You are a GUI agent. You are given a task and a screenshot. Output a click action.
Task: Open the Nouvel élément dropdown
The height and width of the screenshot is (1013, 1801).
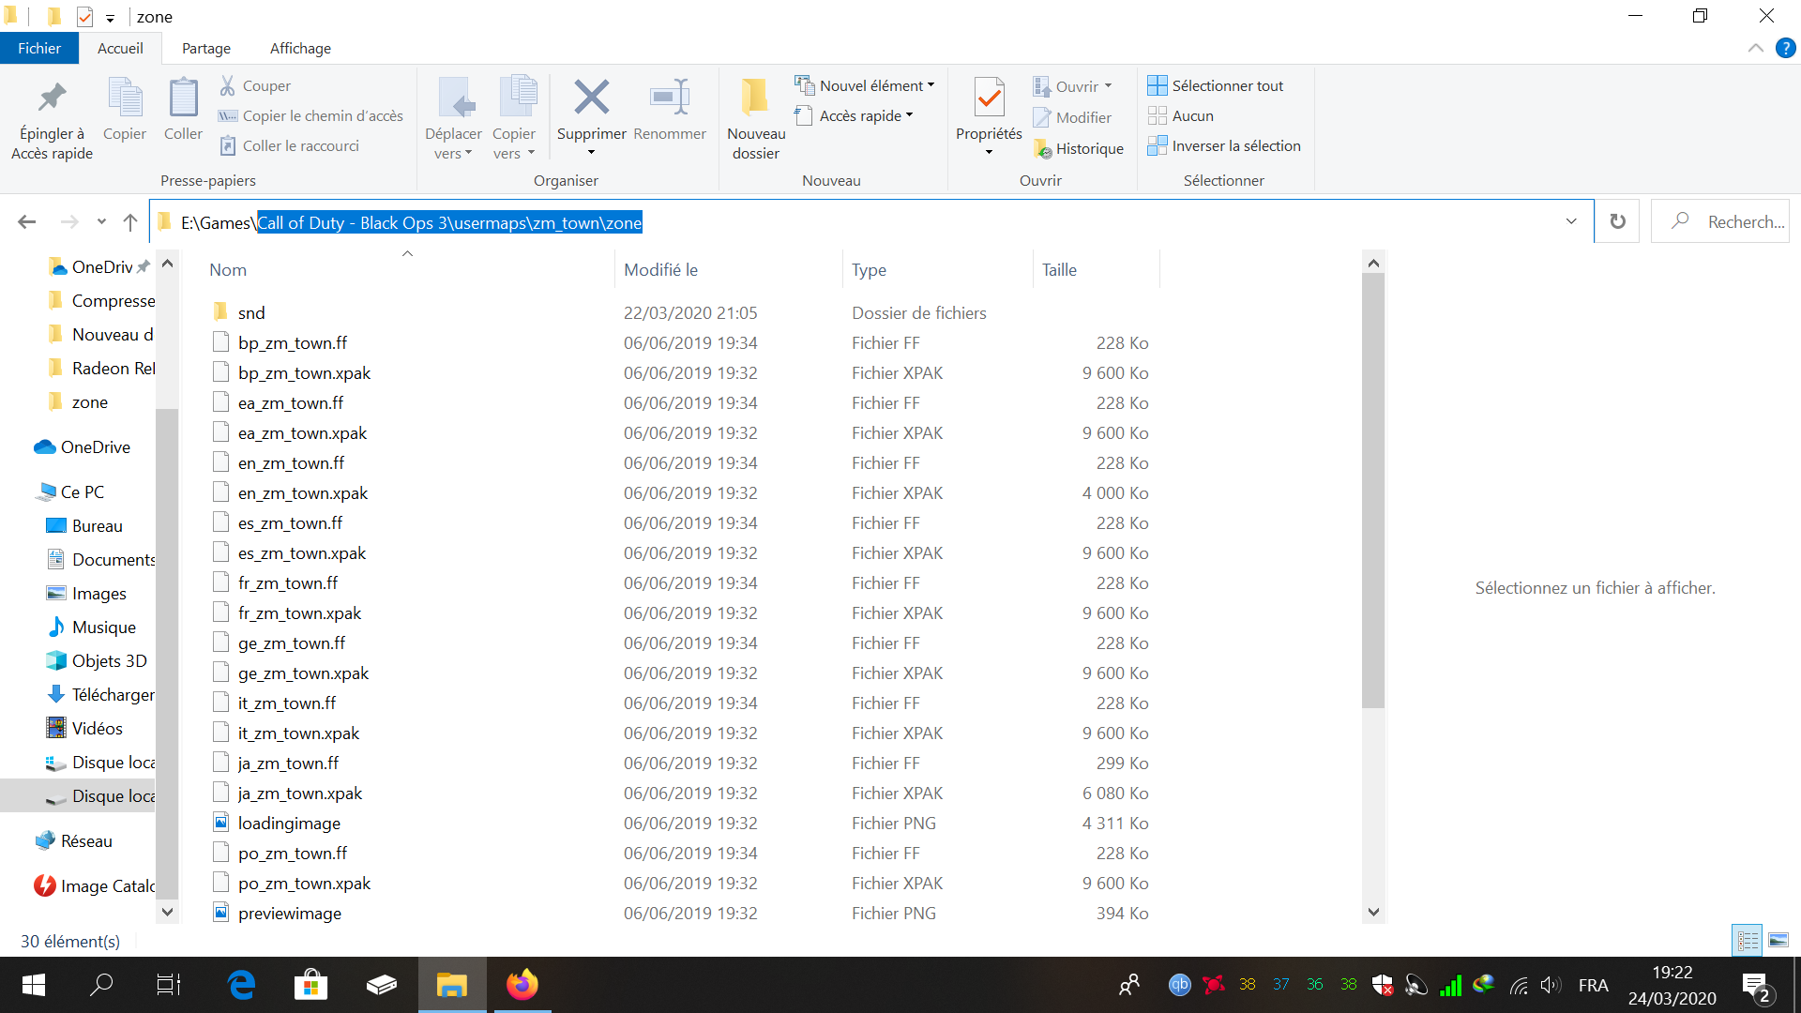865,85
